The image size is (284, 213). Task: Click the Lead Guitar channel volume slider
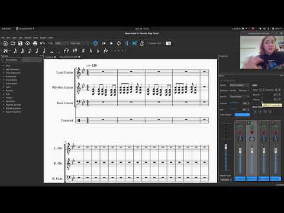pos(240,150)
